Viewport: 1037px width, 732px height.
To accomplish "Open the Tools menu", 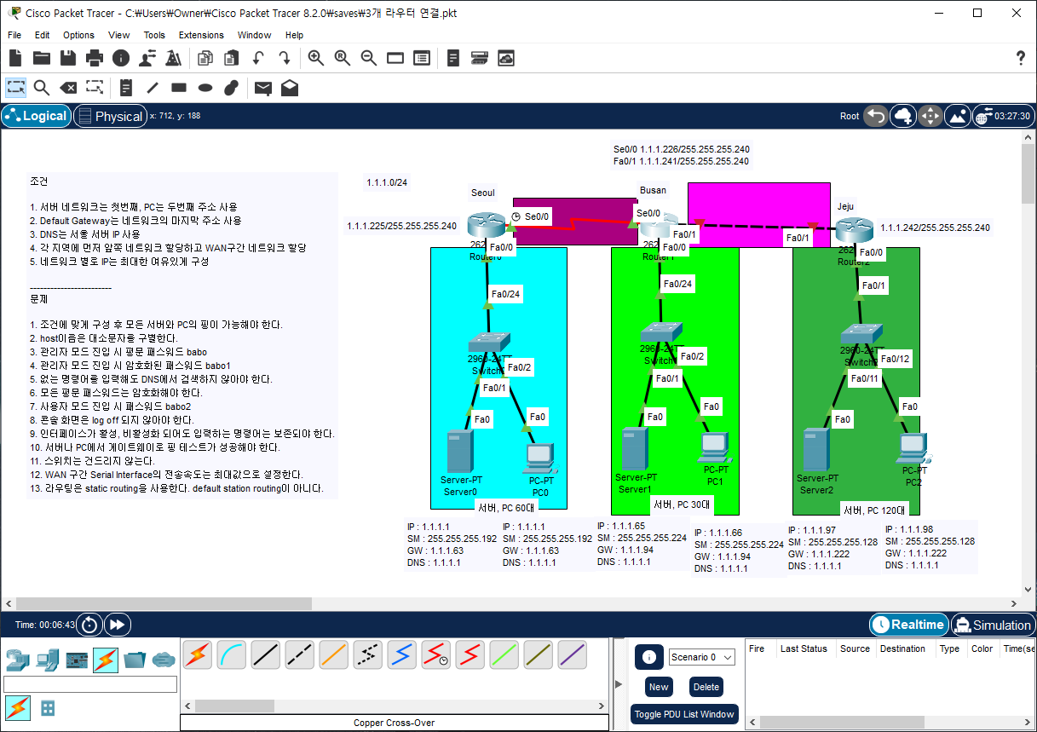I will pyautogui.click(x=154, y=35).
